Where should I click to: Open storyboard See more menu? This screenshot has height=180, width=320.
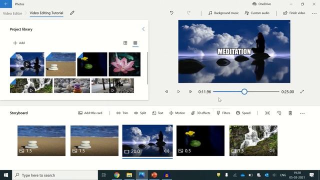click(x=302, y=113)
